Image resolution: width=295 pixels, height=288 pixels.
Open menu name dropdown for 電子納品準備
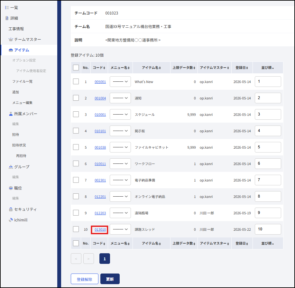point(120,180)
